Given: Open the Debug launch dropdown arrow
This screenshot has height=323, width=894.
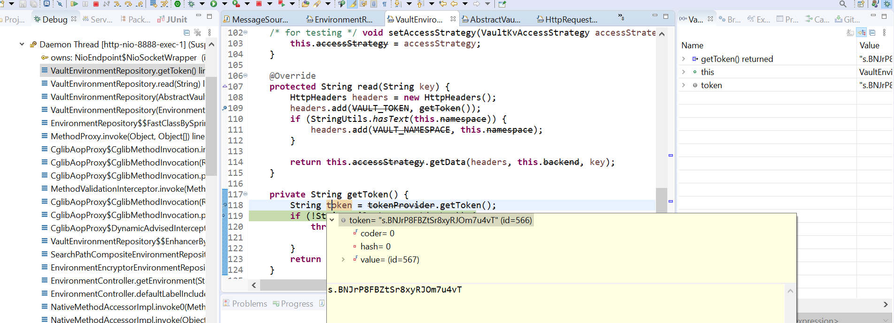Looking at the screenshot, I should click(202, 4).
